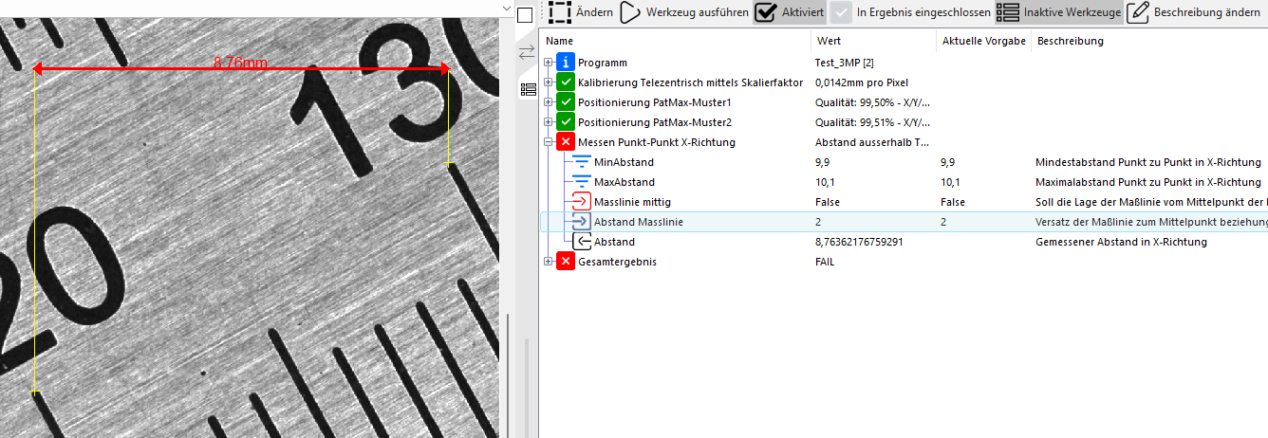Screen dimensions: 1268x438
Task: Click the Abstand output arrow icon
Action: pyautogui.click(x=582, y=242)
